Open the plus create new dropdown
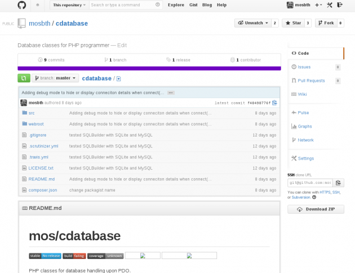The height and width of the screenshot is (273, 355). pyautogui.click(x=318, y=5)
